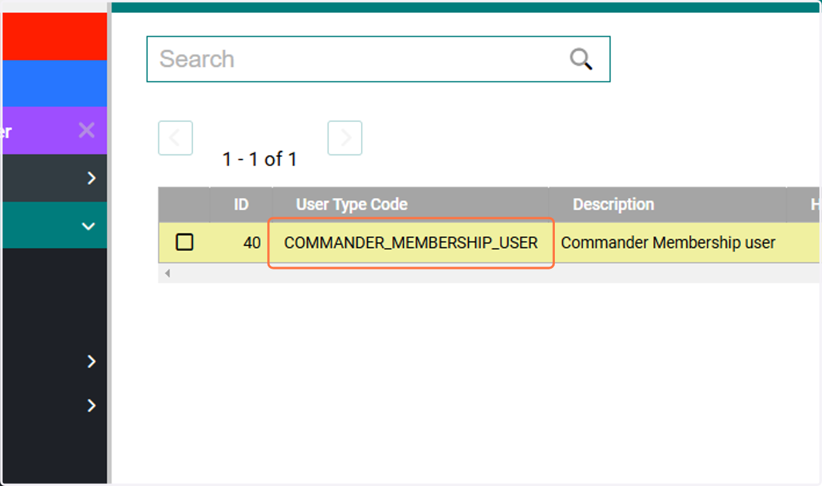Collapse the teal sidebar section chevron

click(88, 226)
